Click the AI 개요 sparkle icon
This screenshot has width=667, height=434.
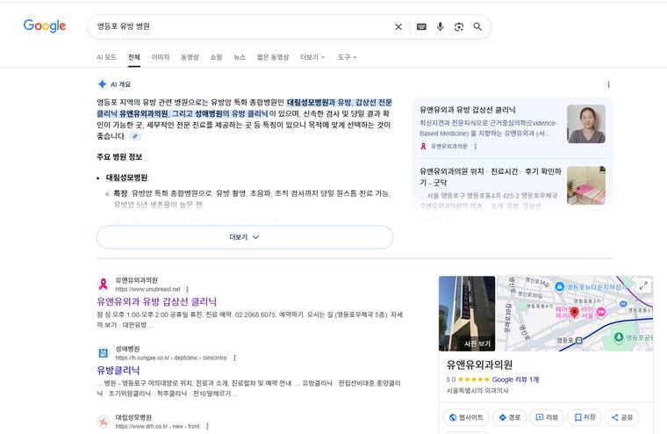click(102, 84)
